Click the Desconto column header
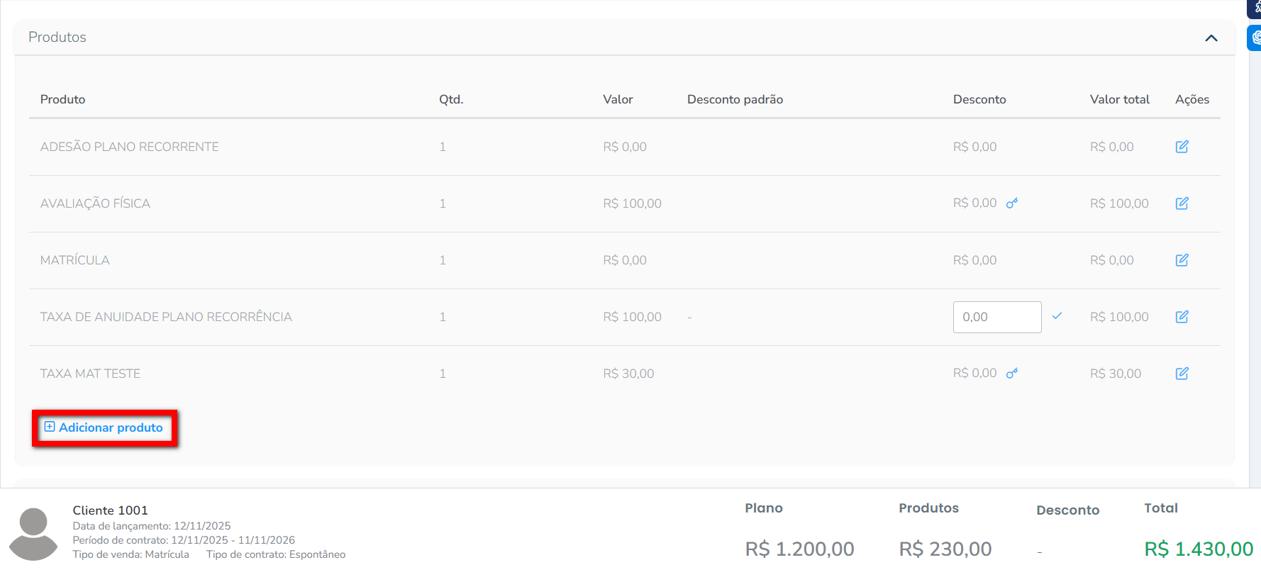 (x=979, y=99)
